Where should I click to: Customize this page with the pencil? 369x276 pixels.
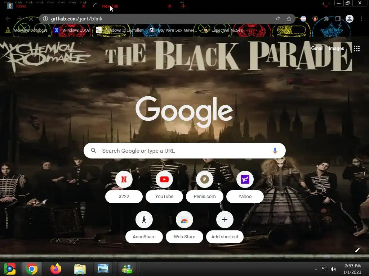(357, 250)
